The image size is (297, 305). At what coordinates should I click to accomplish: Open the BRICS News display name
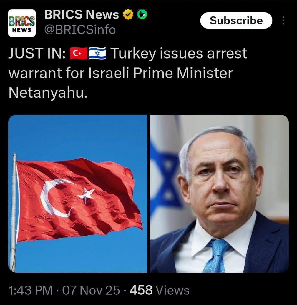81,14
